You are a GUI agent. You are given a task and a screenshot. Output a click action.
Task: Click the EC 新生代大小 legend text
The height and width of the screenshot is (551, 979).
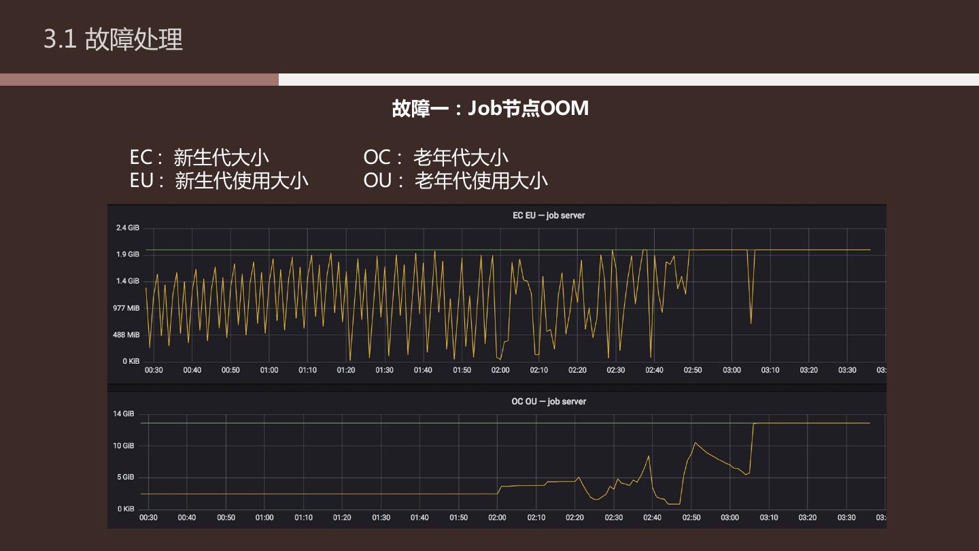point(199,157)
